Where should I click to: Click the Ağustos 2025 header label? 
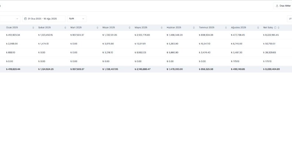(x=238, y=28)
